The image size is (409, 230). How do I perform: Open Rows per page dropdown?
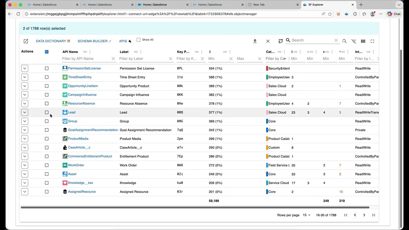click(x=306, y=215)
